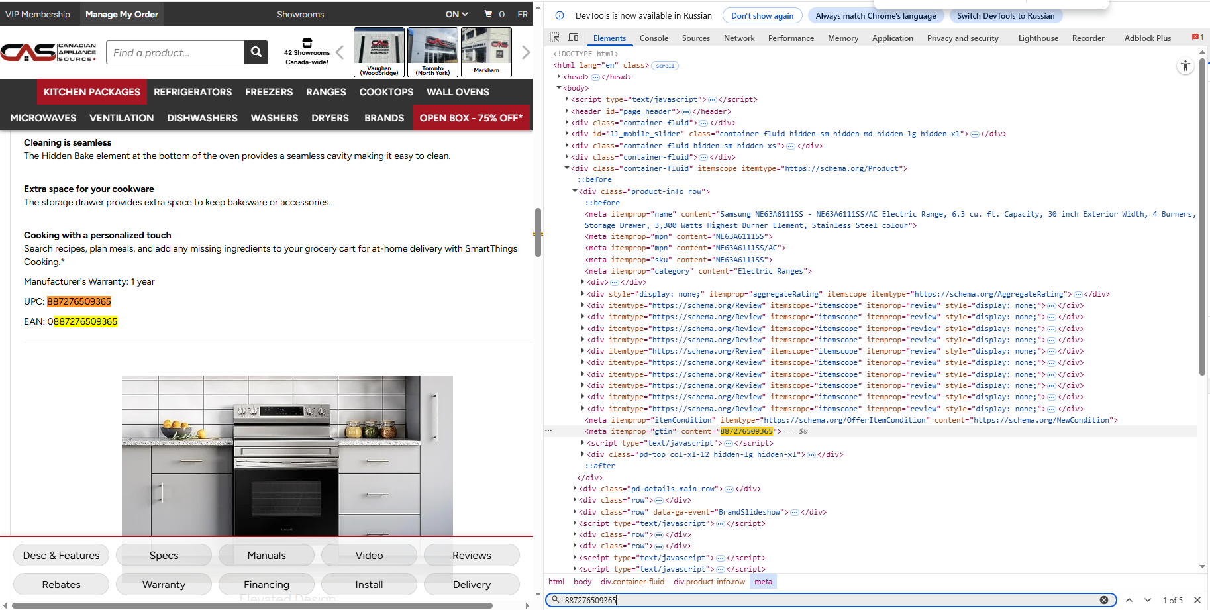Click Switch DevTools to Russian
Image resolution: width=1210 pixels, height=610 pixels.
(x=1005, y=16)
